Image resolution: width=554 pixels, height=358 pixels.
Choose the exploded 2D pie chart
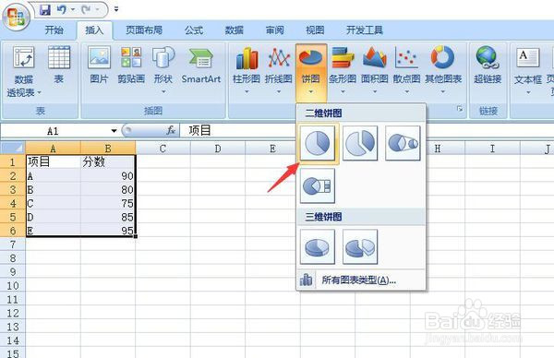(360, 143)
